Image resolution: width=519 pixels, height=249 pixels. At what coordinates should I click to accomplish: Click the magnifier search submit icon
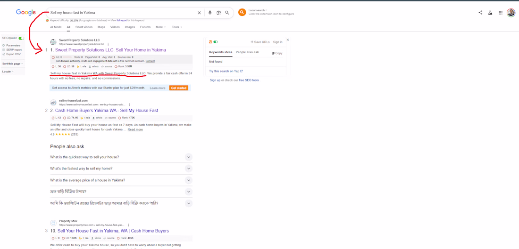[227, 13]
